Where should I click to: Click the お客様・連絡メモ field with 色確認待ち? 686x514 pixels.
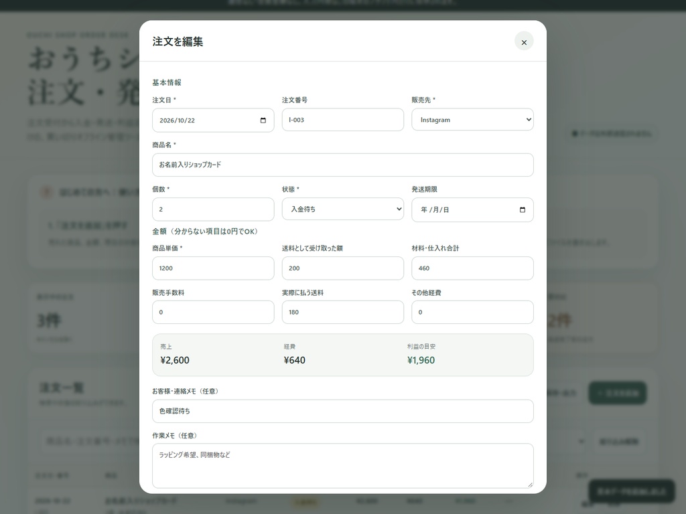342,411
